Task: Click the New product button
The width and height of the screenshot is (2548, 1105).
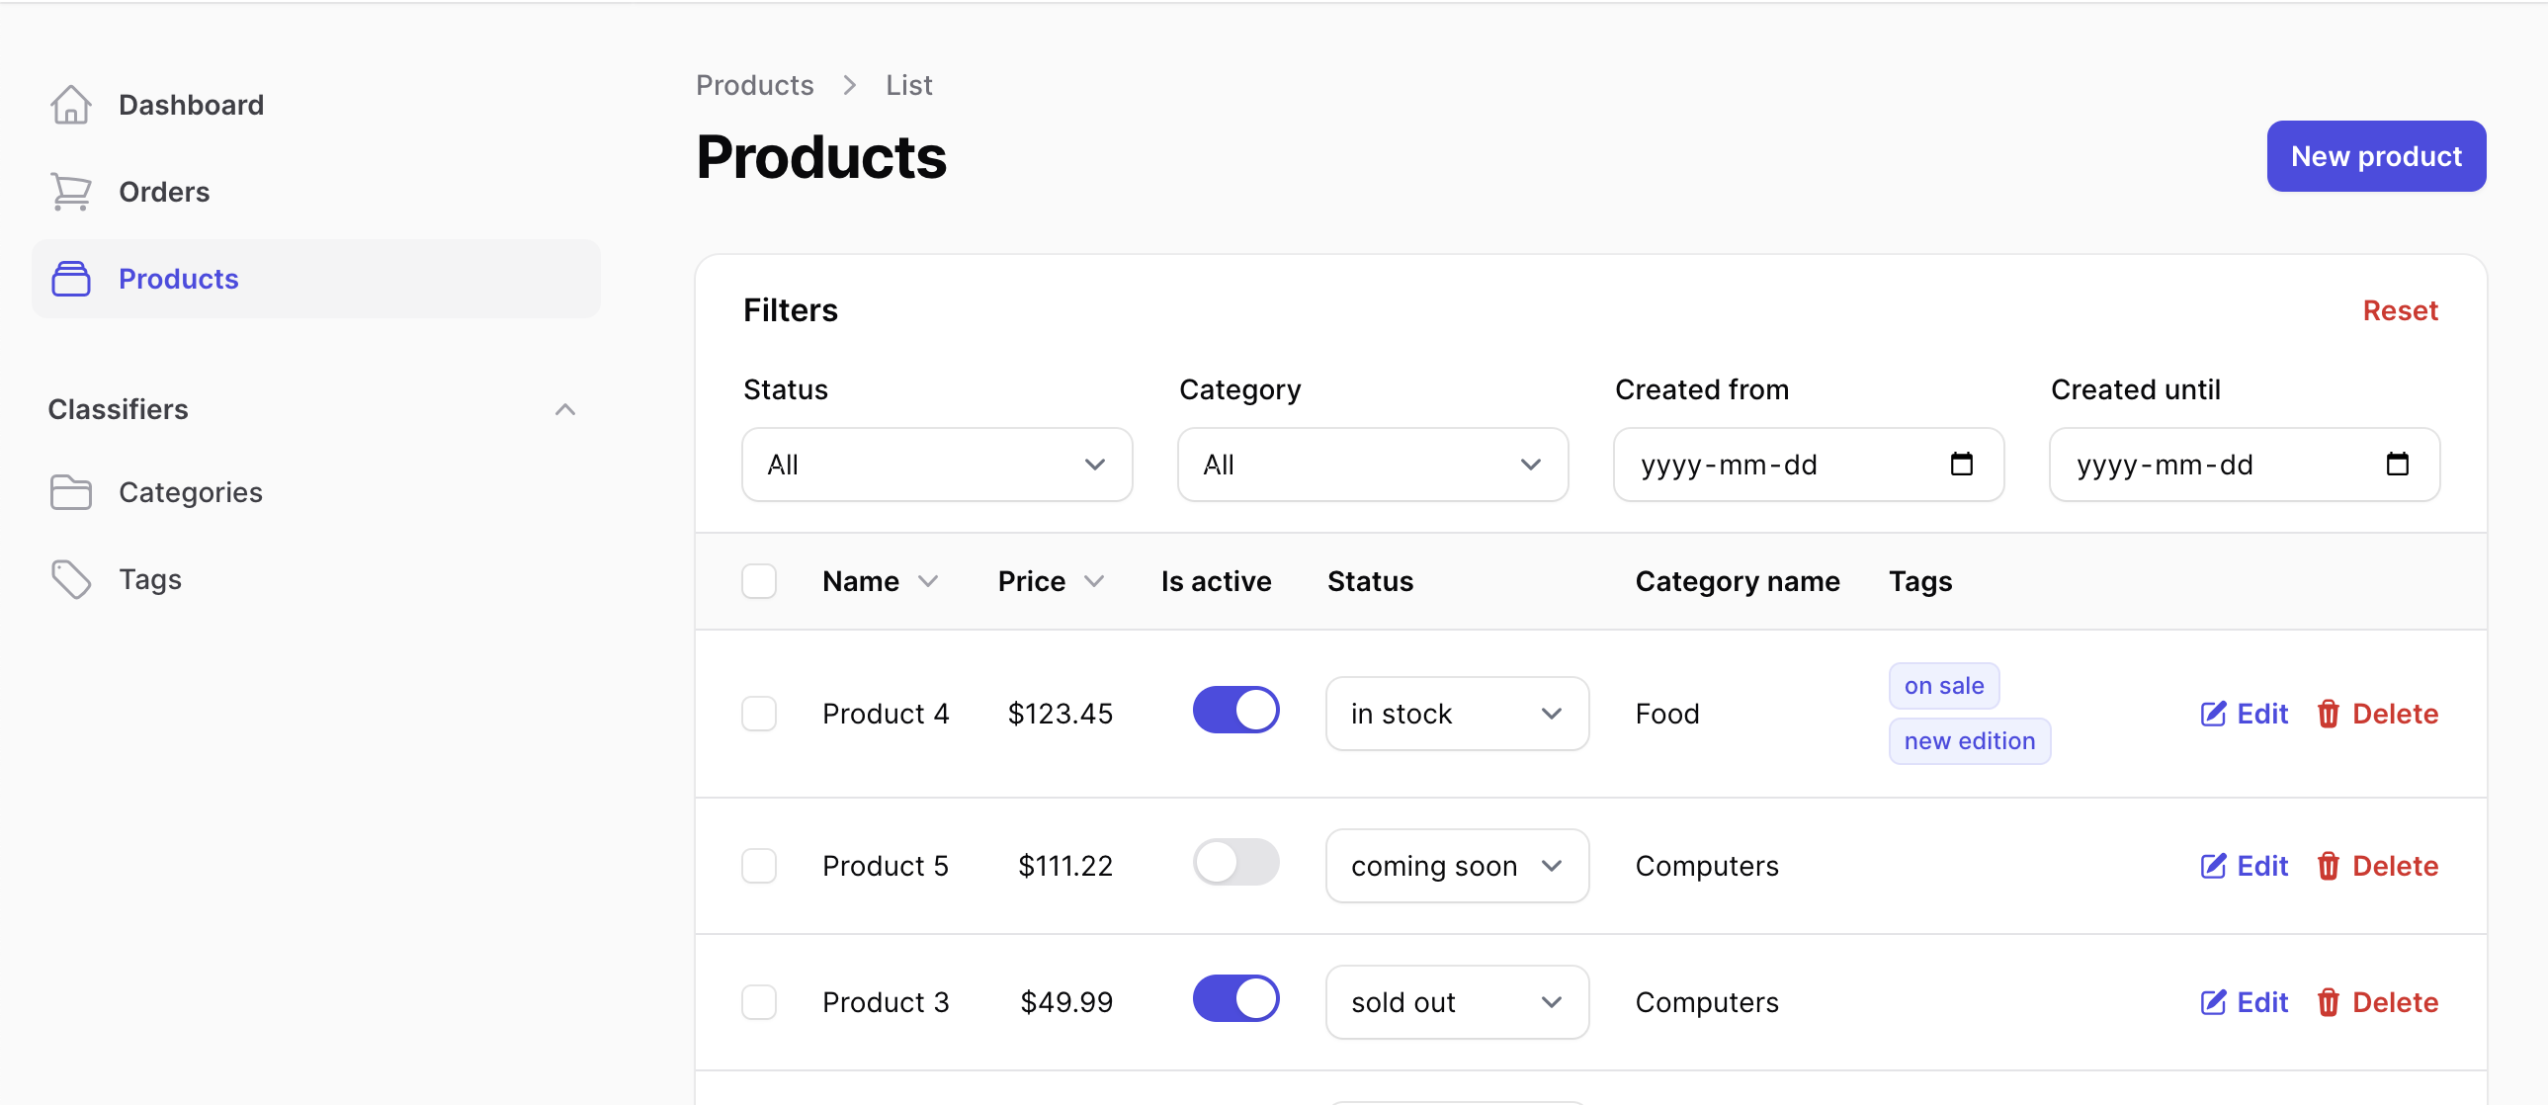Action: (x=2375, y=156)
